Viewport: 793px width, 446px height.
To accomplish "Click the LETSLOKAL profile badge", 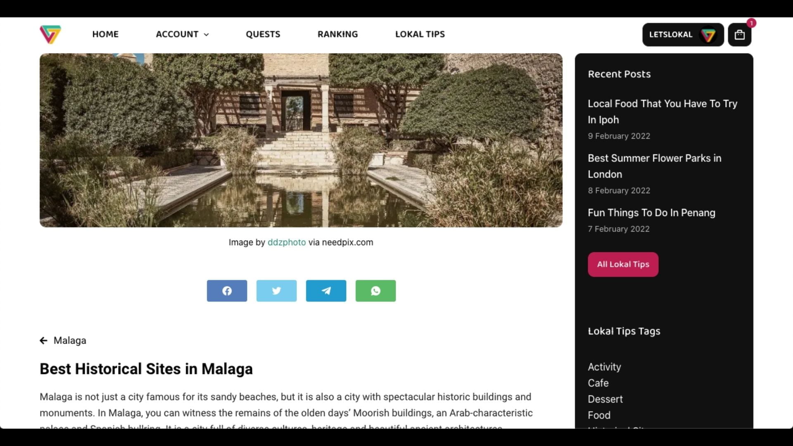I will 683,35.
